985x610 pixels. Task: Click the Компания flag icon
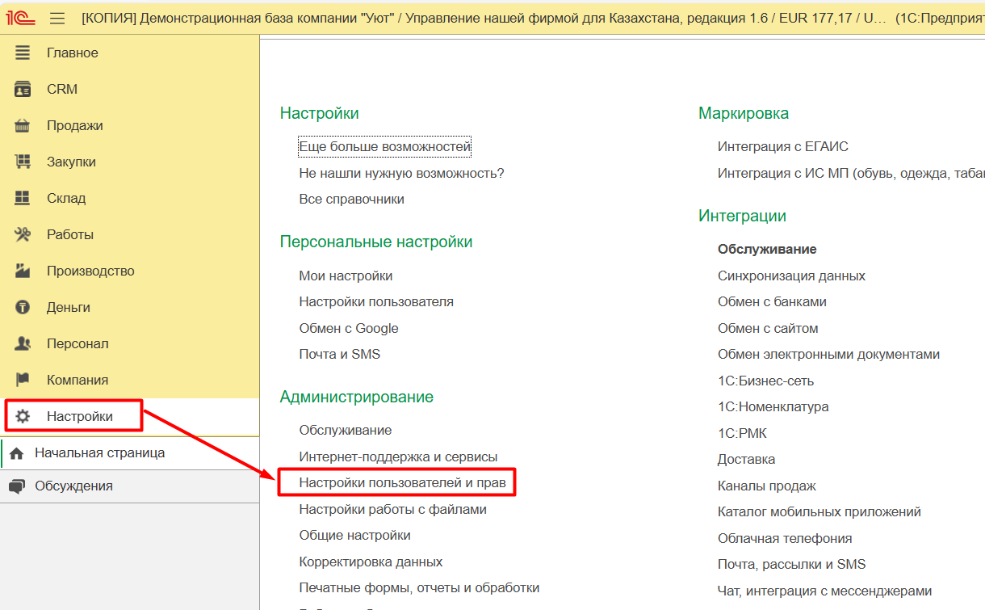tap(23, 381)
